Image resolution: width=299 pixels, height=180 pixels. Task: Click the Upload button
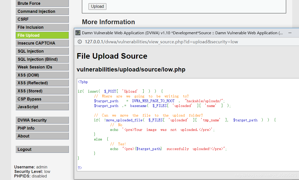click(x=97, y=7)
